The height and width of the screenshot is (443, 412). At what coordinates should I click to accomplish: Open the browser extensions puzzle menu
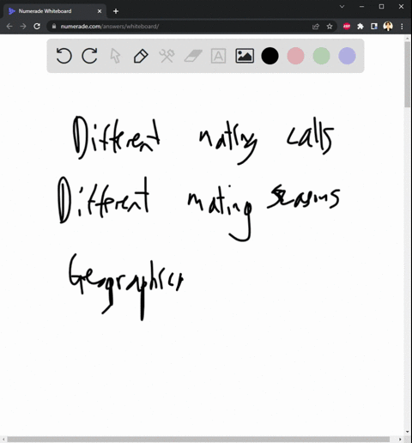(x=360, y=27)
